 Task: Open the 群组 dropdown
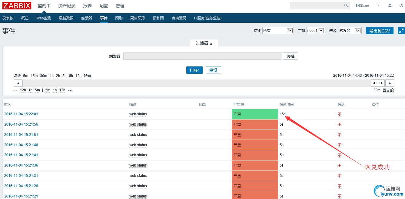(x=278, y=31)
